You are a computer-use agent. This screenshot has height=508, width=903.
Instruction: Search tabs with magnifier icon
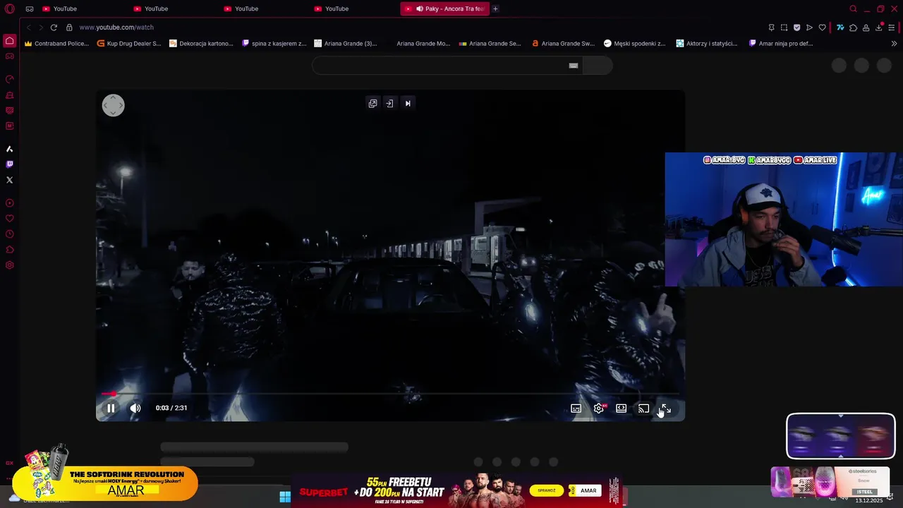pos(853,9)
